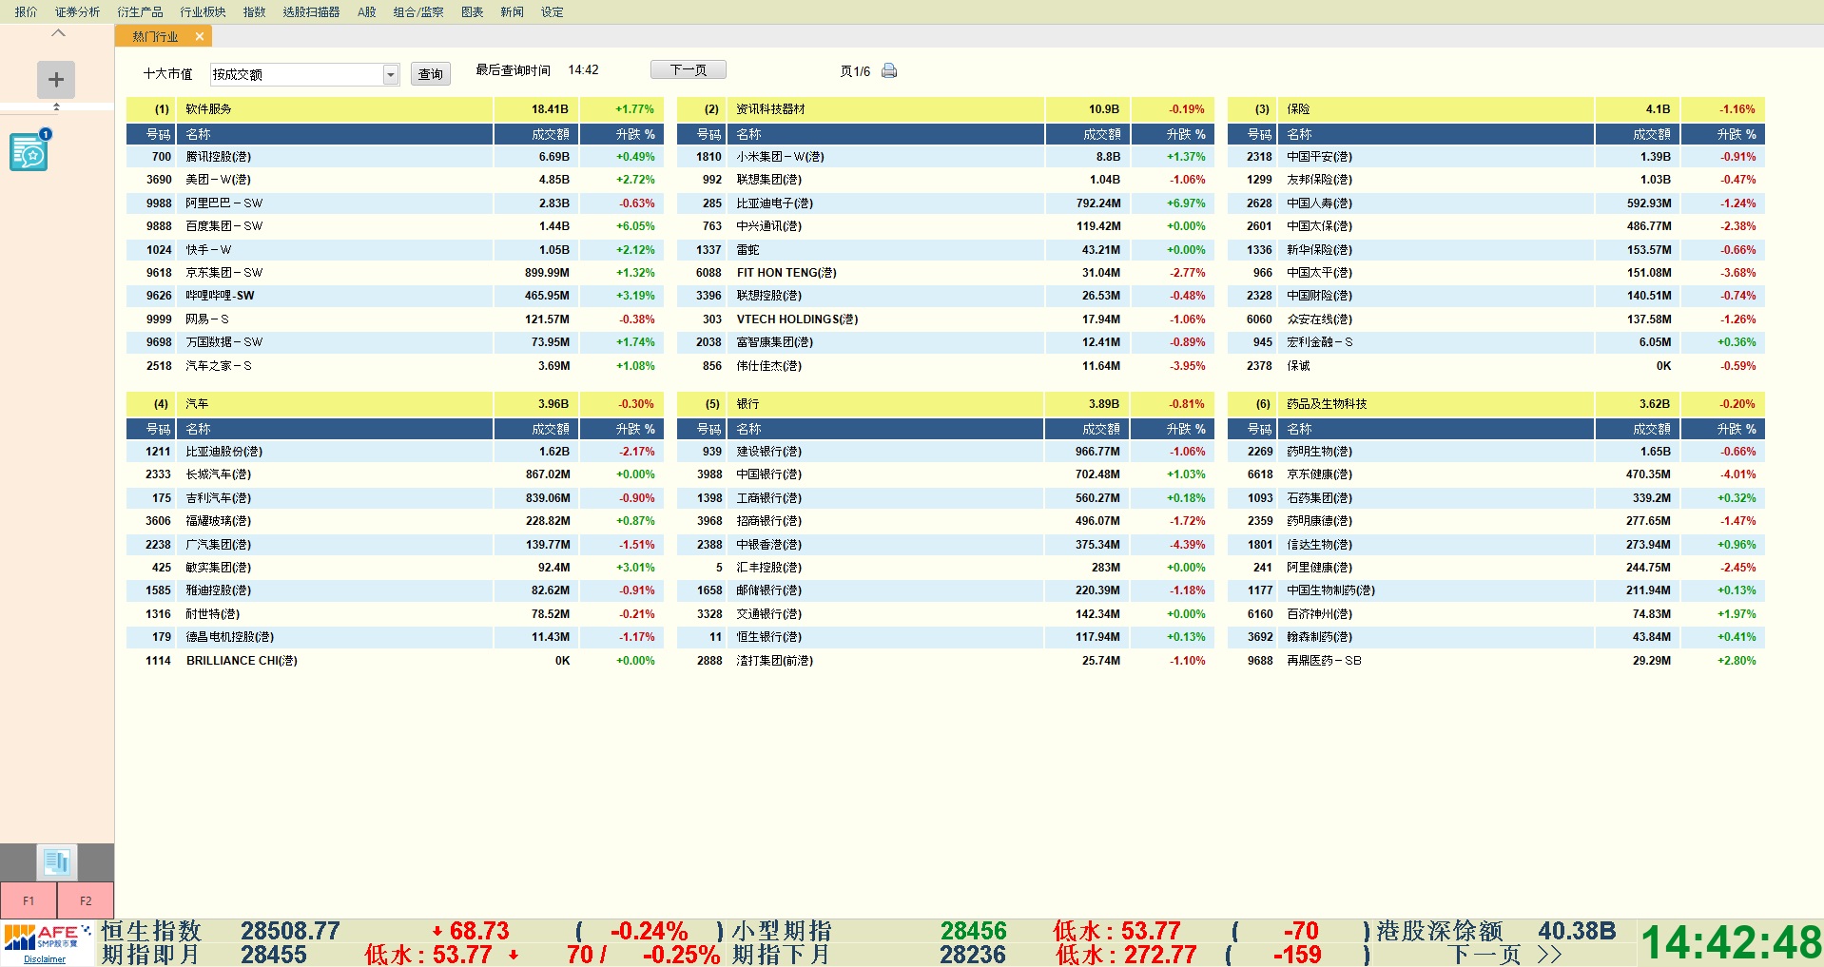Viewport: 1824px width, 967px height.
Task: Open the Disclaimer link
Action: [45, 959]
